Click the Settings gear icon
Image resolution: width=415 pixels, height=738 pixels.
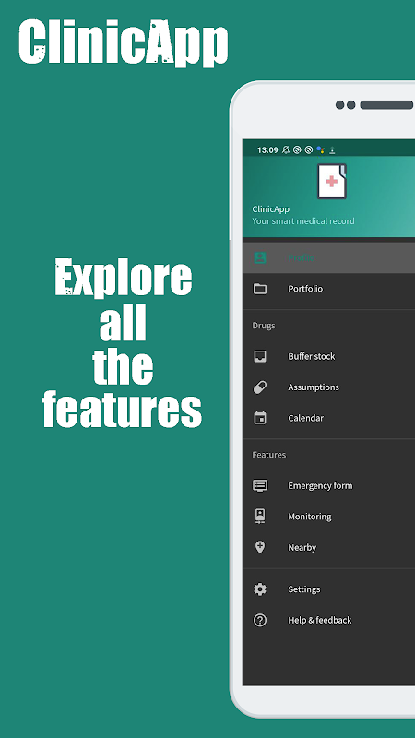260,589
